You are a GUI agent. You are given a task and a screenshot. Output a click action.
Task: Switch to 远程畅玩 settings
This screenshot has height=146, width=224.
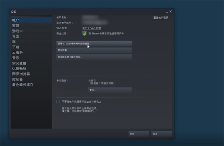point(19,69)
